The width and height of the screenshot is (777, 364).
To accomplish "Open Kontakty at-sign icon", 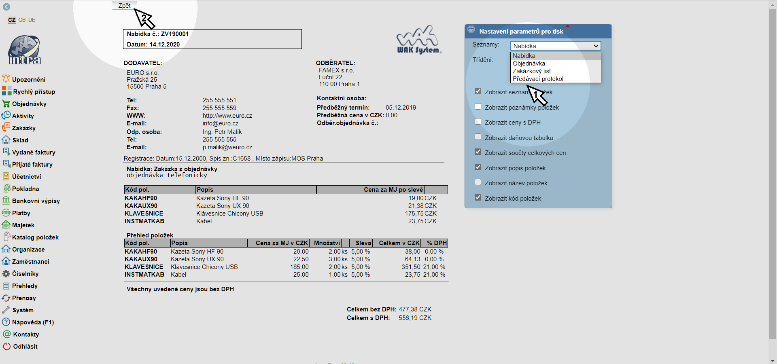I will (x=6, y=334).
